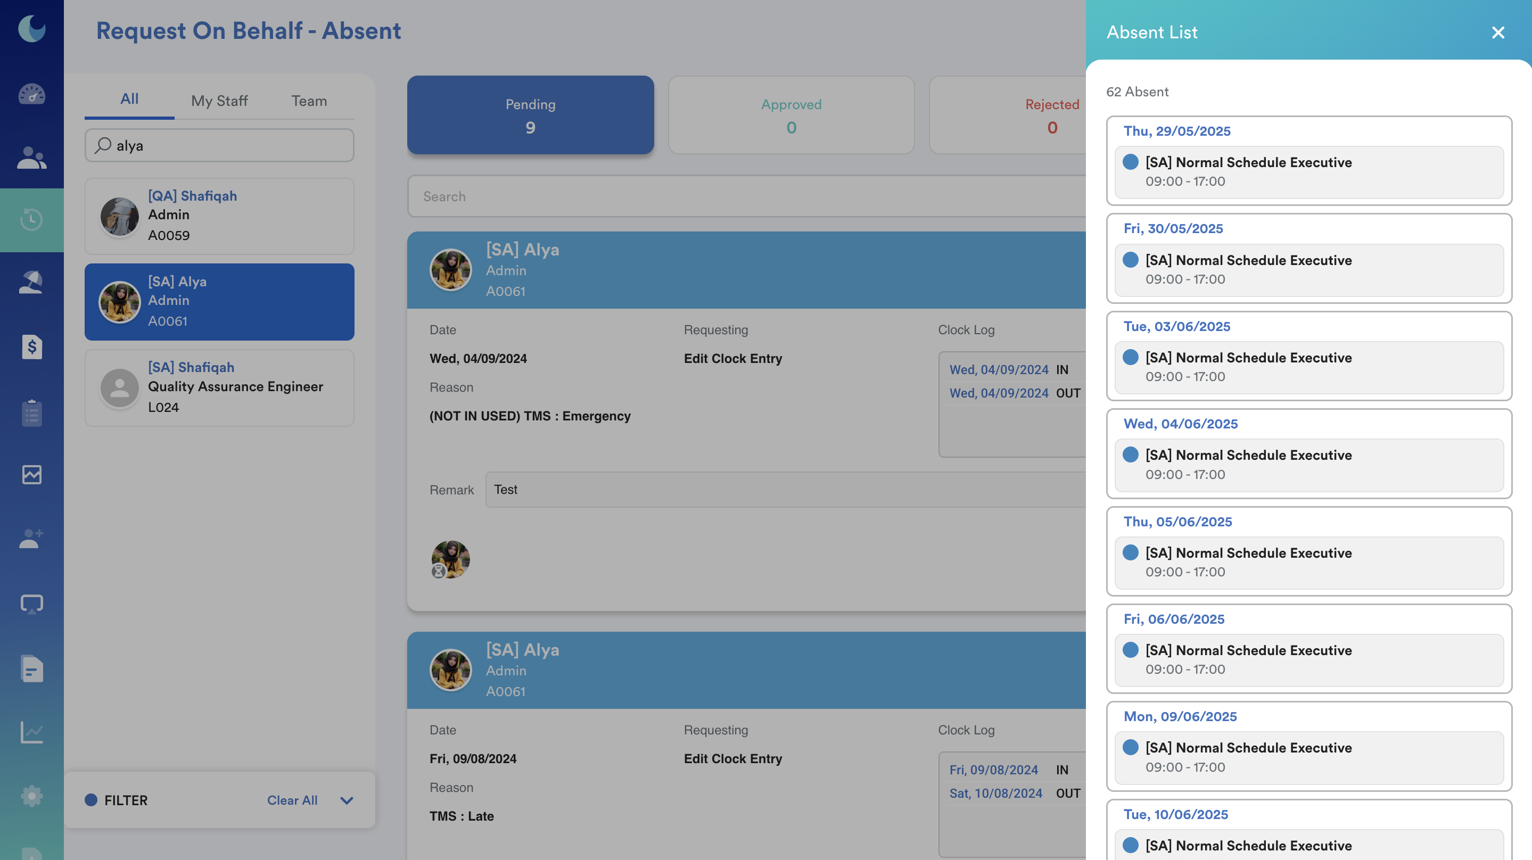
Task: Select [QA] Shafiqah in staff list
Action: point(219,216)
